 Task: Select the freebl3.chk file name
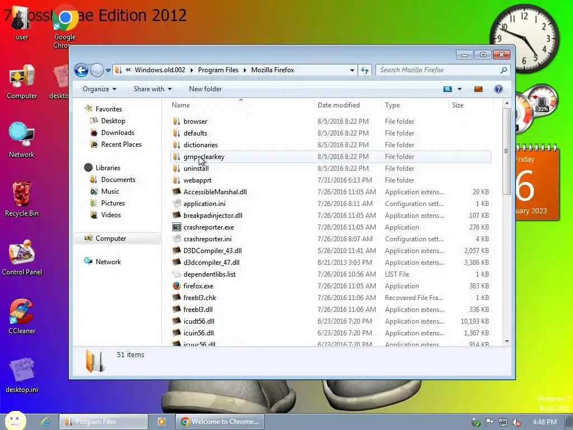(x=200, y=298)
